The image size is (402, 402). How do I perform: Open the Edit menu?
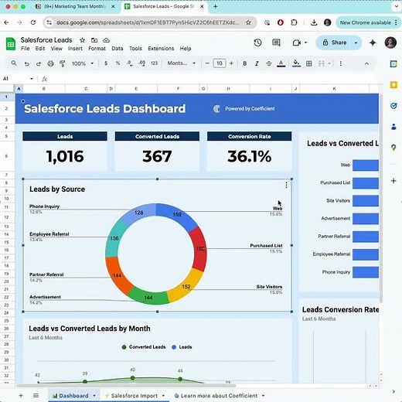pos(40,49)
